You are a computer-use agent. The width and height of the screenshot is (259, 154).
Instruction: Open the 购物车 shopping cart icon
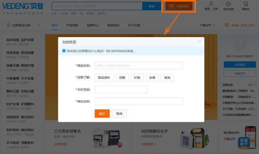tap(246, 4)
